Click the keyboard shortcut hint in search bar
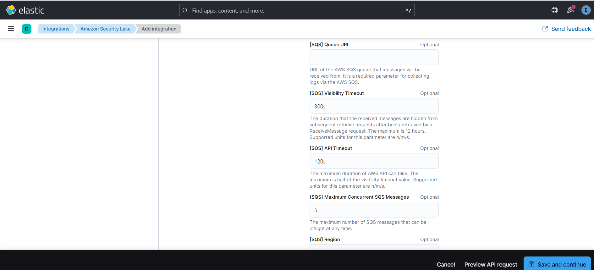The image size is (594, 270). pyautogui.click(x=408, y=10)
